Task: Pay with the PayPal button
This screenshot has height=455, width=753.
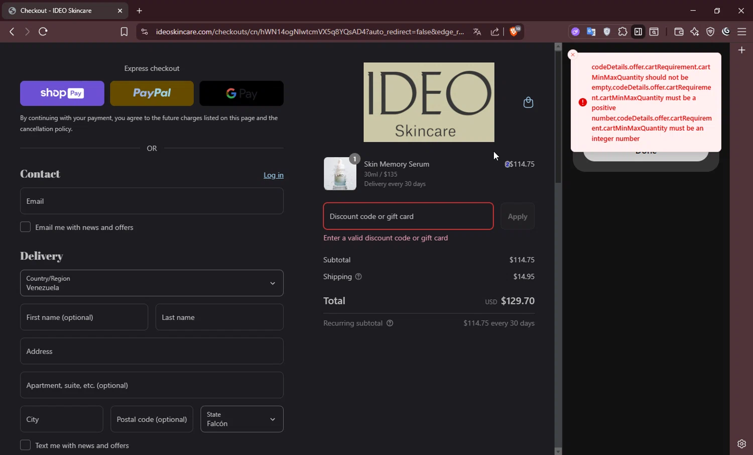Action: [x=152, y=93]
